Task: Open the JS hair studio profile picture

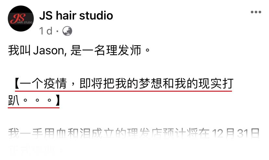Action: point(21,19)
